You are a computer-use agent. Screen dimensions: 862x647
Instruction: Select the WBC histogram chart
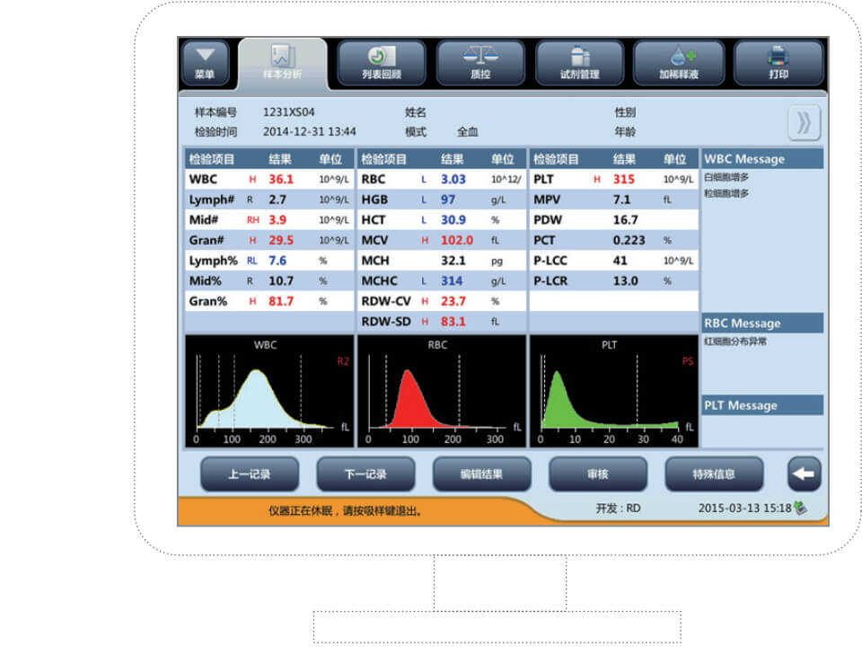[268, 391]
